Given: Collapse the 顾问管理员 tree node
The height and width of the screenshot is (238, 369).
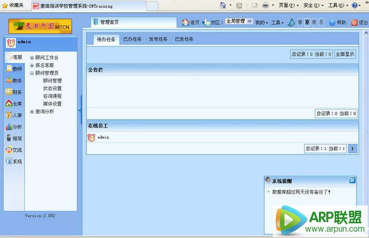Looking at the screenshot, I should coord(32,74).
